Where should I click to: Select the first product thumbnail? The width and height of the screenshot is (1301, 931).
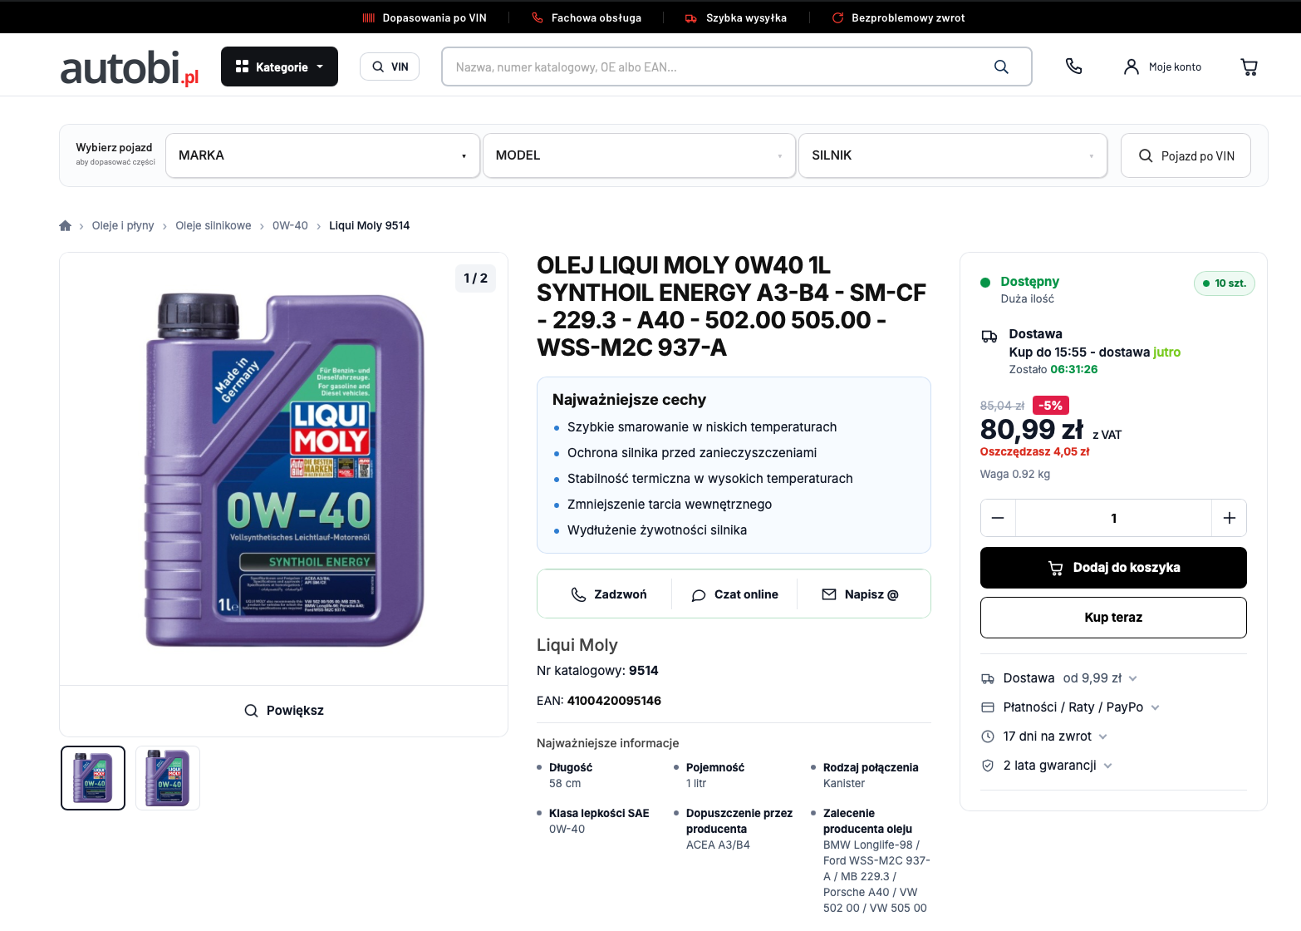click(93, 778)
